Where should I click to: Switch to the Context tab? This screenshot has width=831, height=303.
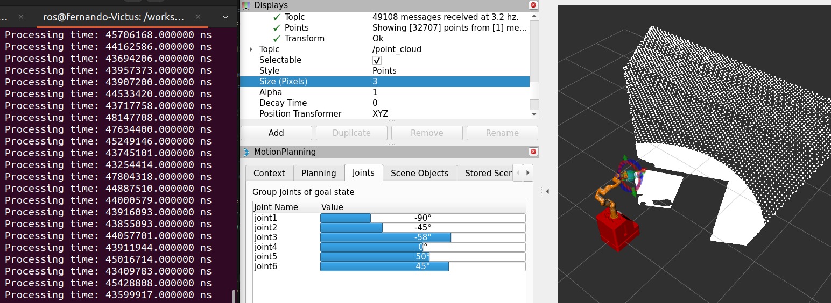coord(269,173)
